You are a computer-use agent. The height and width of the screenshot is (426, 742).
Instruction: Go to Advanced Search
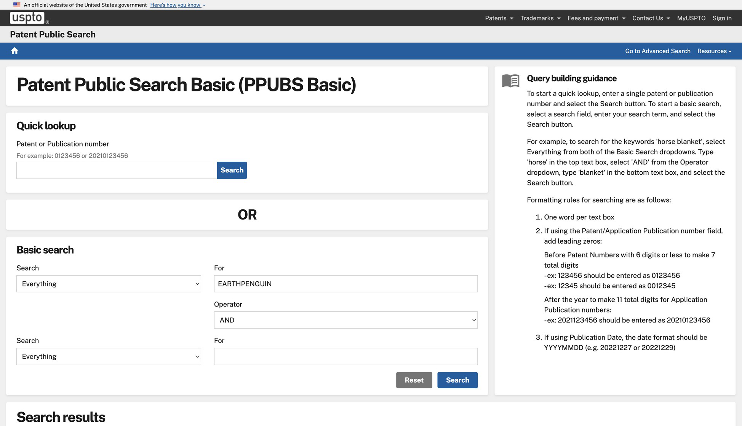(x=657, y=51)
